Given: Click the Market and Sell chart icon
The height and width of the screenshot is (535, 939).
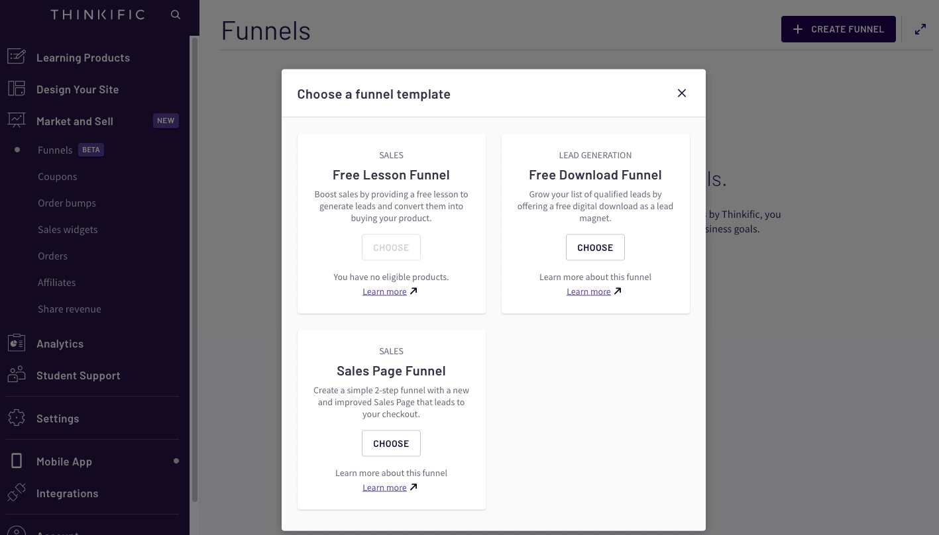Looking at the screenshot, I should coord(17,121).
